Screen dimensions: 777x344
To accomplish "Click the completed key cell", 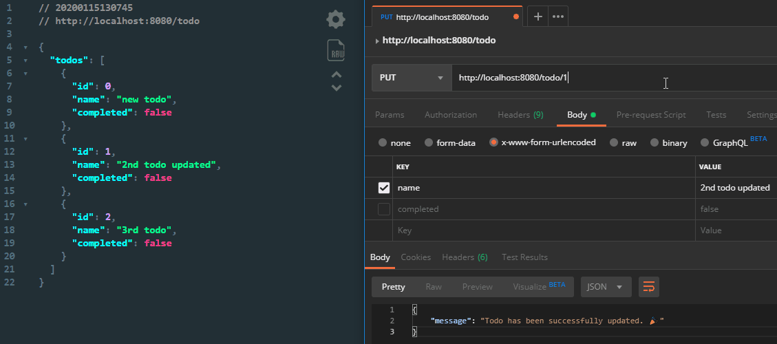I will click(544, 209).
